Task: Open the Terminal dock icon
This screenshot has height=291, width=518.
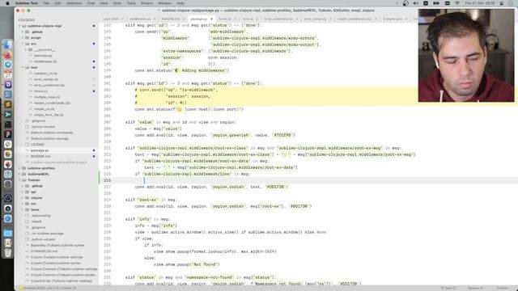Action: click(x=8, y=124)
